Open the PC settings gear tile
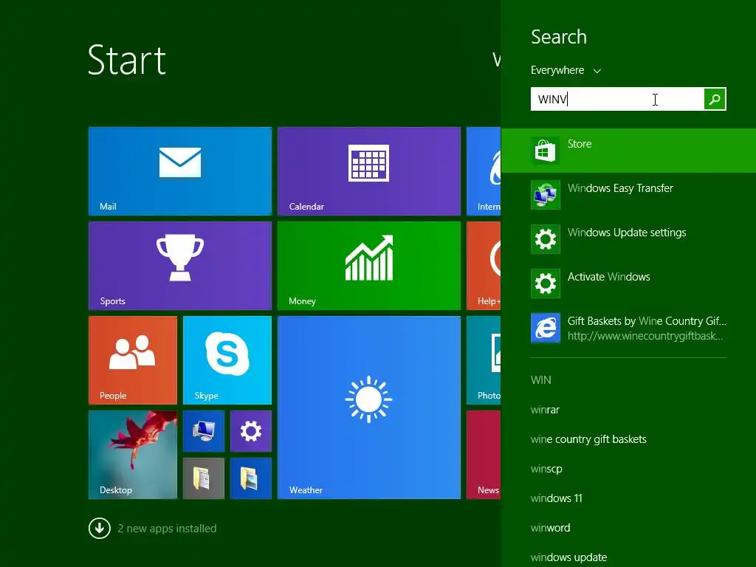Viewport: 756px width, 567px height. pyautogui.click(x=251, y=431)
